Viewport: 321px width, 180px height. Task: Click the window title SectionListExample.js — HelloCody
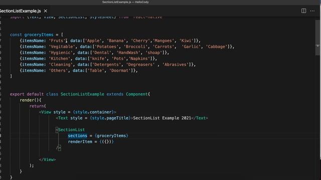point(125,2)
